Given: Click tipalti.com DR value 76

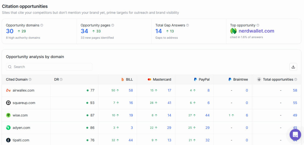Looking at the screenshot, I should (x=92, y=140).
